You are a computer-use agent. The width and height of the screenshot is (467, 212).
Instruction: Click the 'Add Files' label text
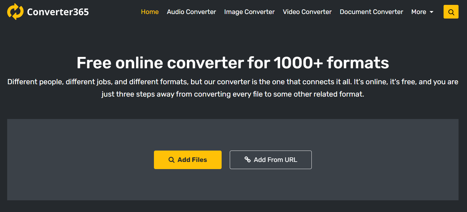tap(192, 160)
